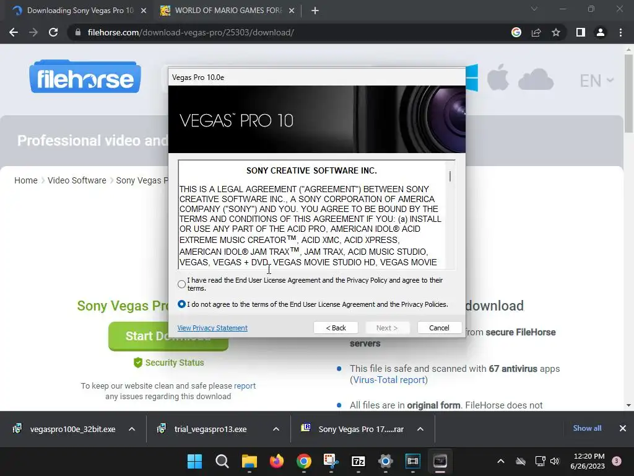This screenshot has width=634, height=476.
Task: Click the Google icon in address bar
Action: (x=516, y=32)
